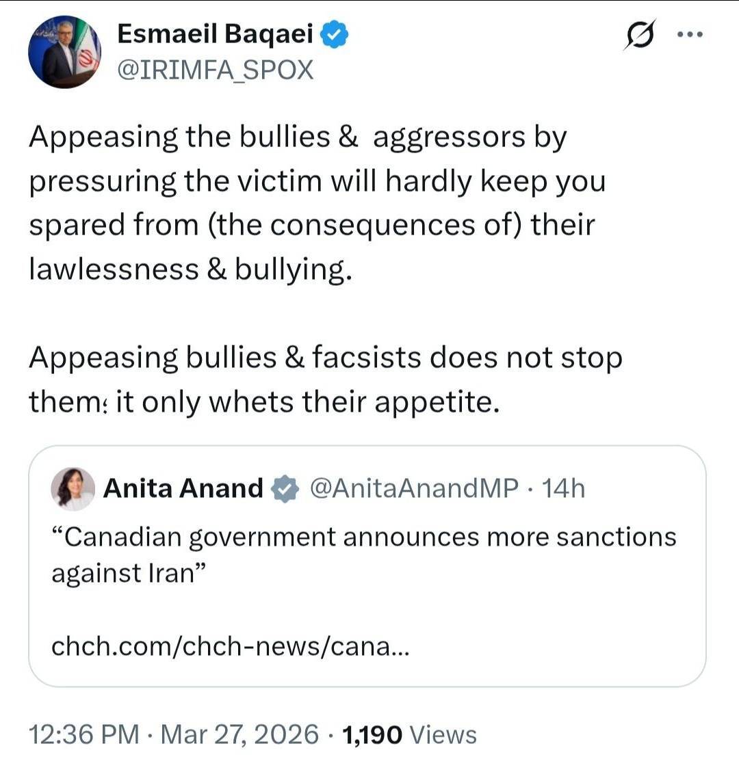Screen dimensions: 739x772
Task: Click the 12:36 PM post time
Action: 83,734
